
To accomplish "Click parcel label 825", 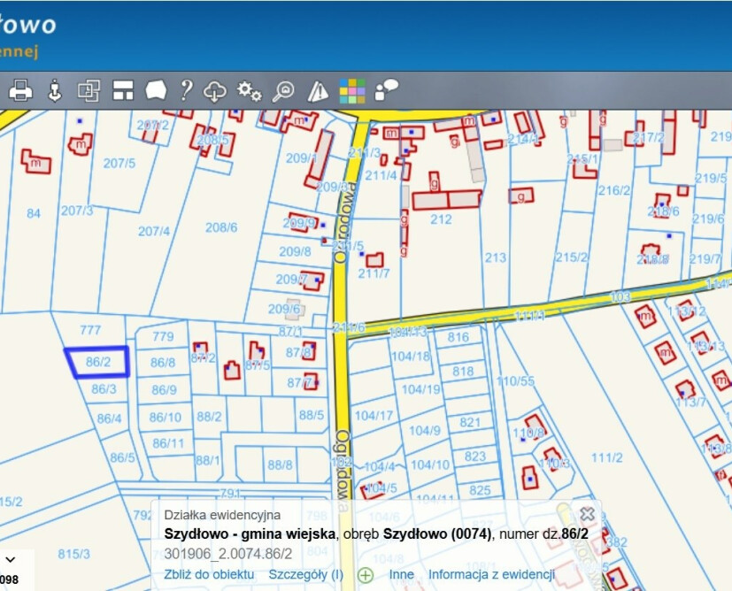I will [480, 490].
